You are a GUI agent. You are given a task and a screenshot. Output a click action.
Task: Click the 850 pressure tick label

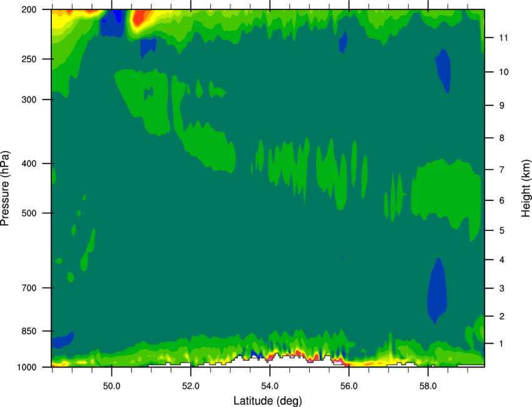coord(29,331)
